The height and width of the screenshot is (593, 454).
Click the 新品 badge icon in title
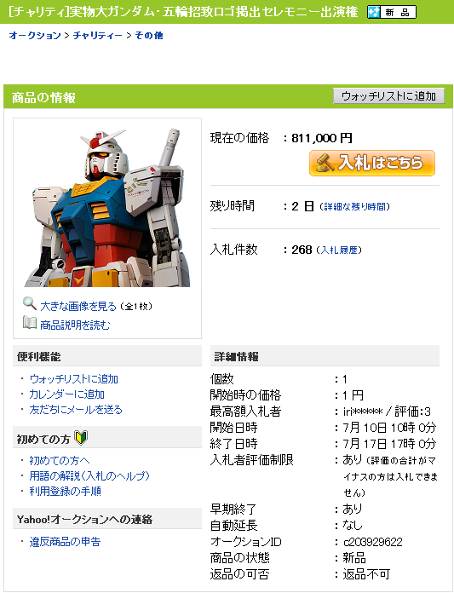pyautogui.click(x=392, y=12)
